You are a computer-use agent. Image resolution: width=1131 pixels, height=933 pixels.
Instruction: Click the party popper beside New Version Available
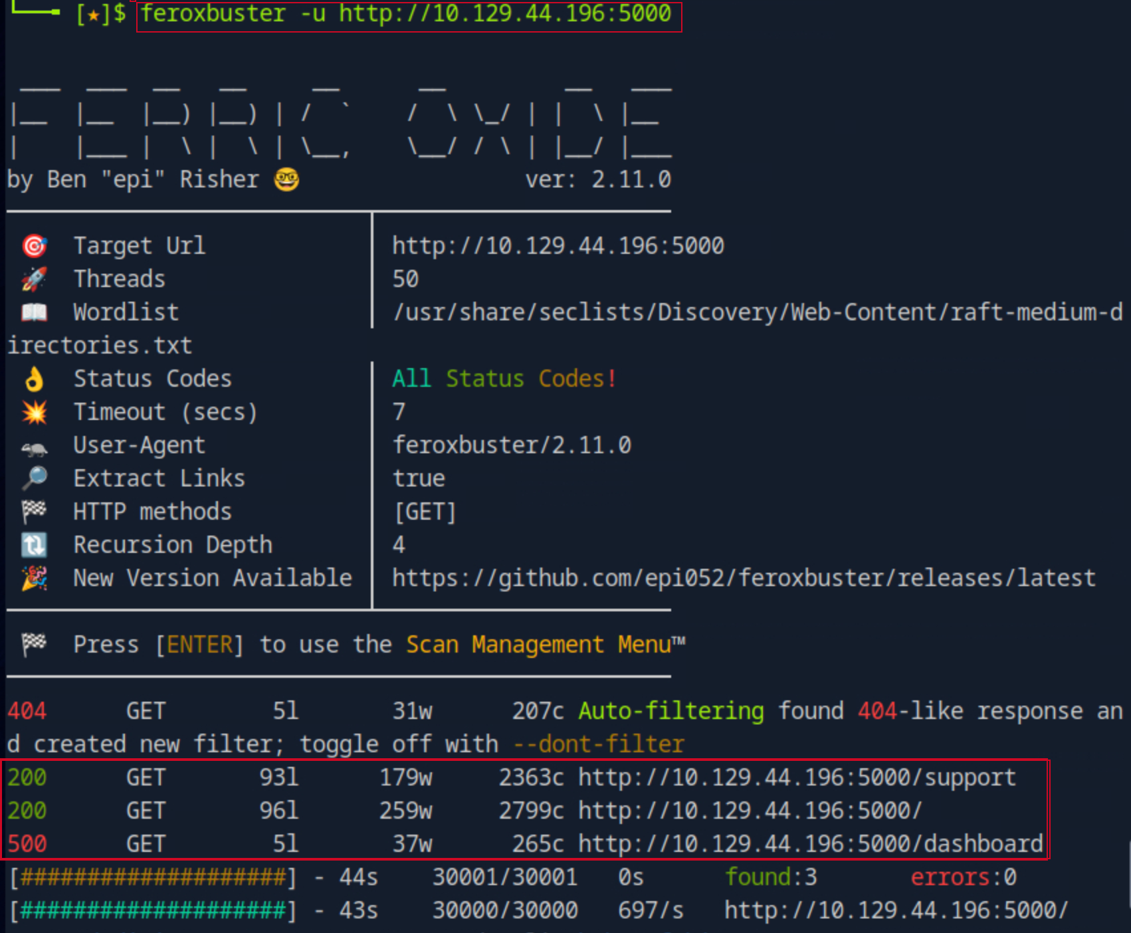(35, 578)
